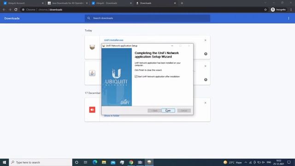The image size is (295, 166).
Task: Click the red file icon under 17 December
Action: [x=92, y=110]
